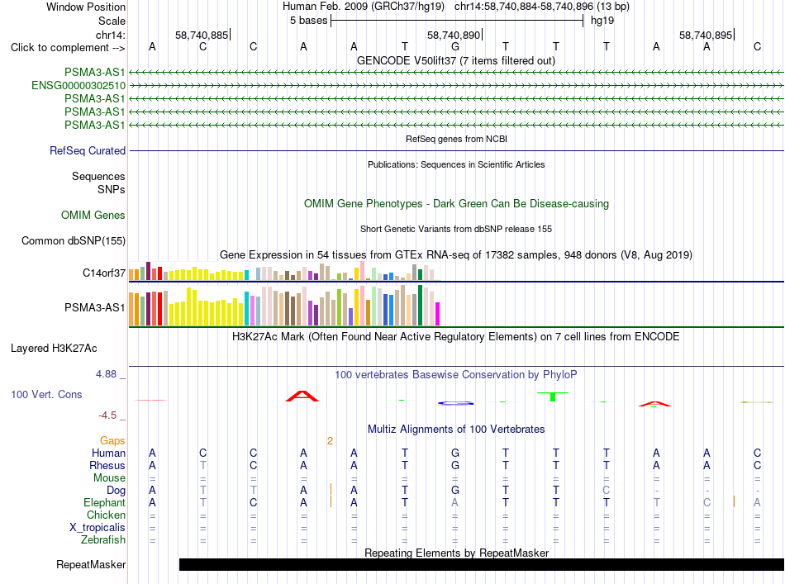This screenshot has height=584, width=785.
Task: Click the C14orf37 expression bar chart
Action: click(x=284, y=271)
